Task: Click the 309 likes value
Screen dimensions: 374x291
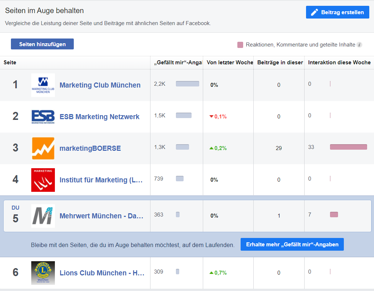Action: click(x=158, y=272)
